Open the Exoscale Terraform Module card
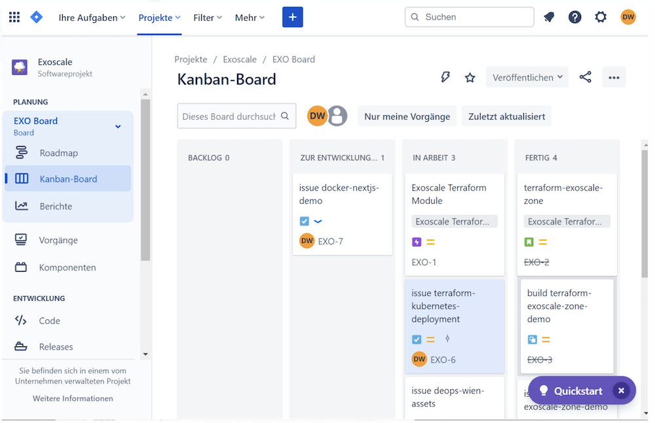The height and width of the screenshot is (423, 655). 455,225
